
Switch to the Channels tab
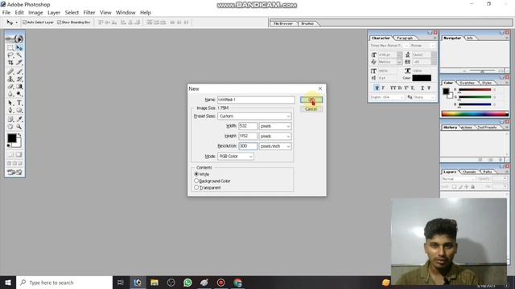[x=469, y=172]
